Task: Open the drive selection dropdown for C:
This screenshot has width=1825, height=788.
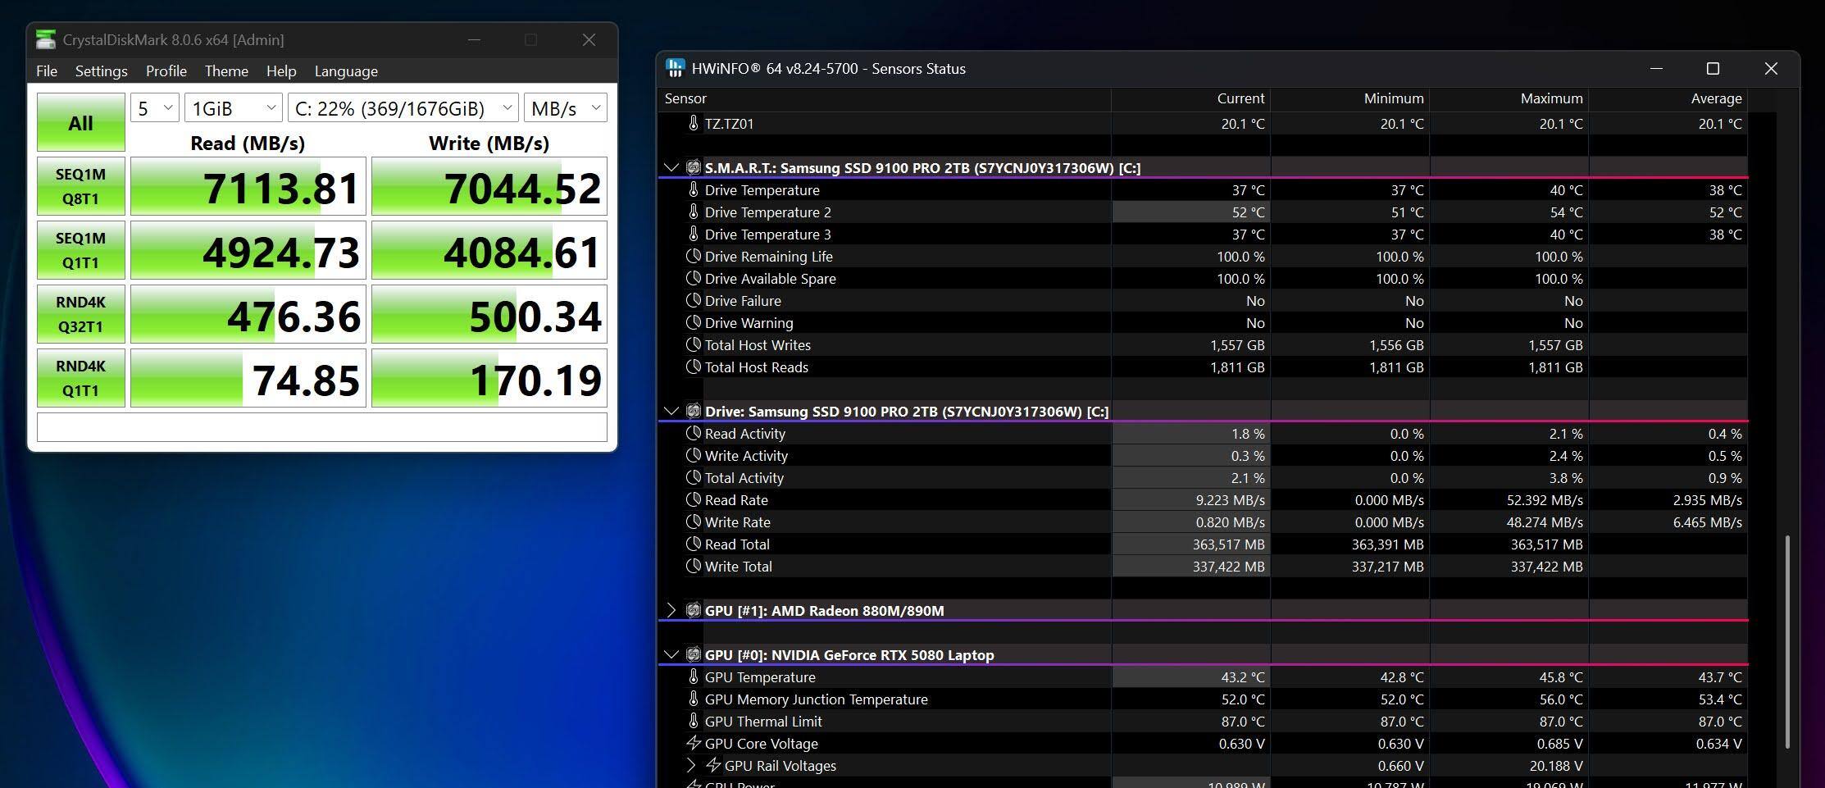Action: pos(403,108)
